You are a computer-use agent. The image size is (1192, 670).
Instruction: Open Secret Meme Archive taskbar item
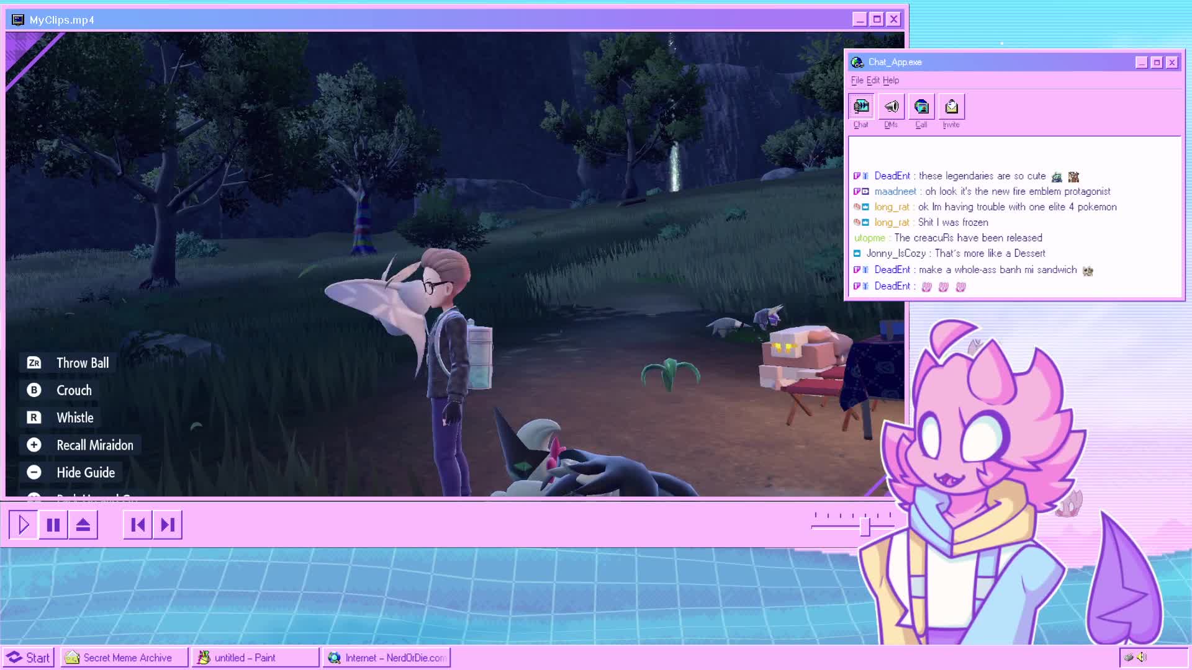(124, 658)
